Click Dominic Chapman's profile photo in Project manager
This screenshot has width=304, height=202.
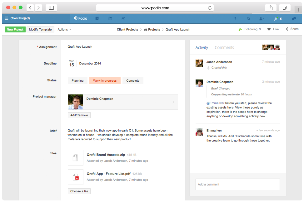(76, 102)
